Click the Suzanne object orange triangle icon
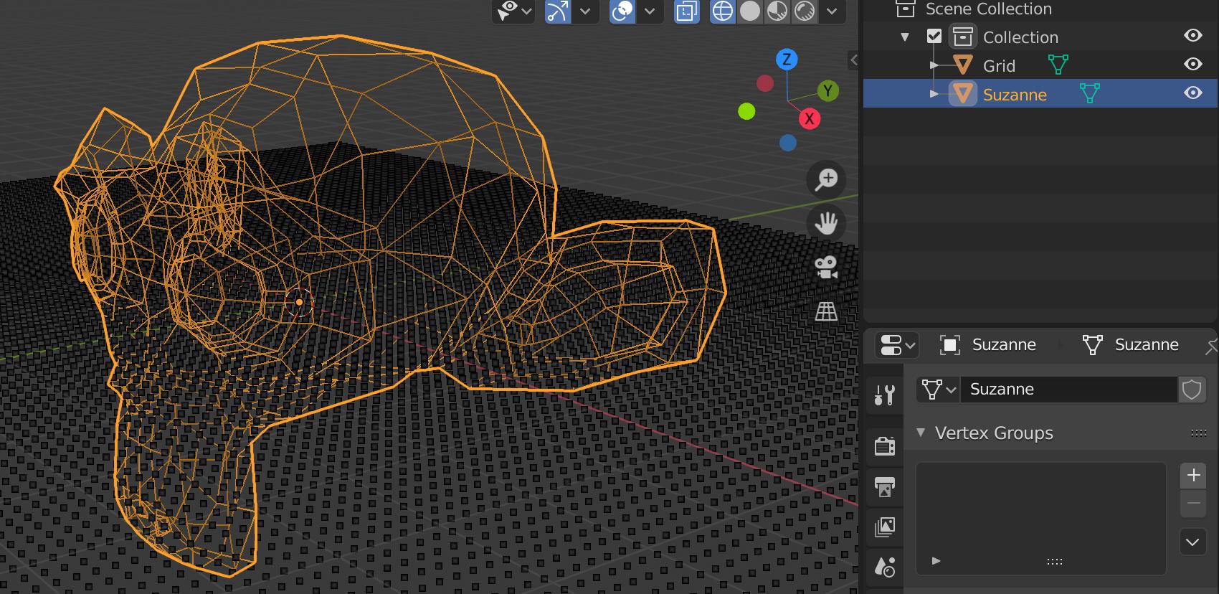The image size is (1219, 594). [x=963, y=94]
